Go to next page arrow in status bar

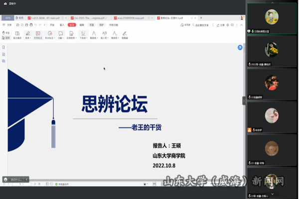coord(35,184)
